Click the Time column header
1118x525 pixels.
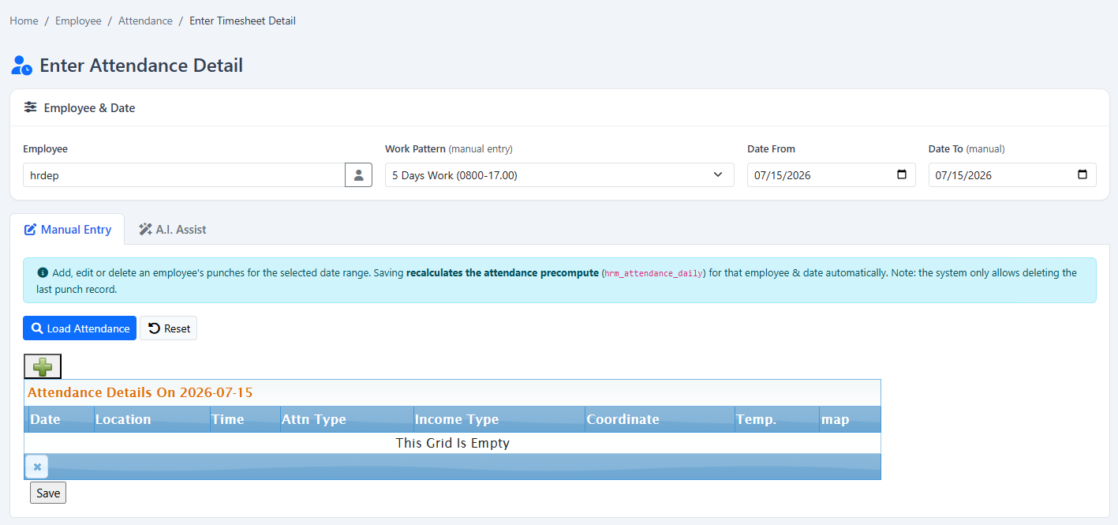[245, 419]
